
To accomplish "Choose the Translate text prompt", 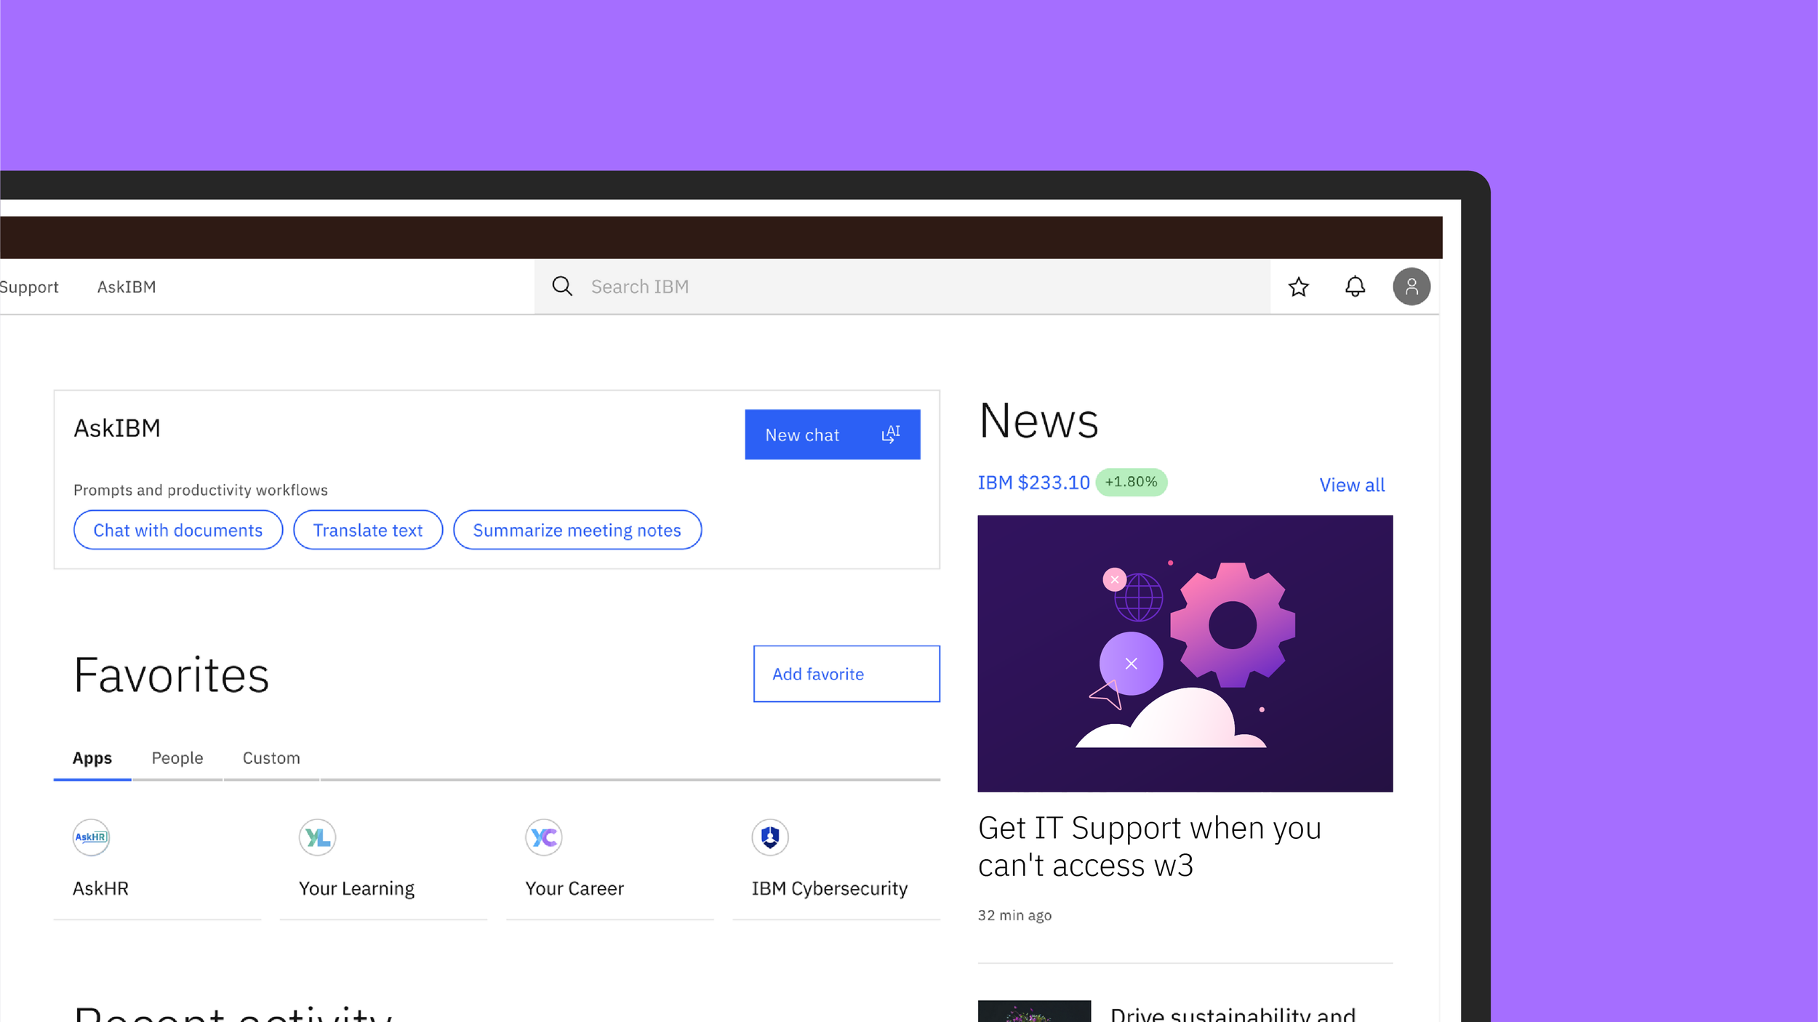I will click(368, 530).
